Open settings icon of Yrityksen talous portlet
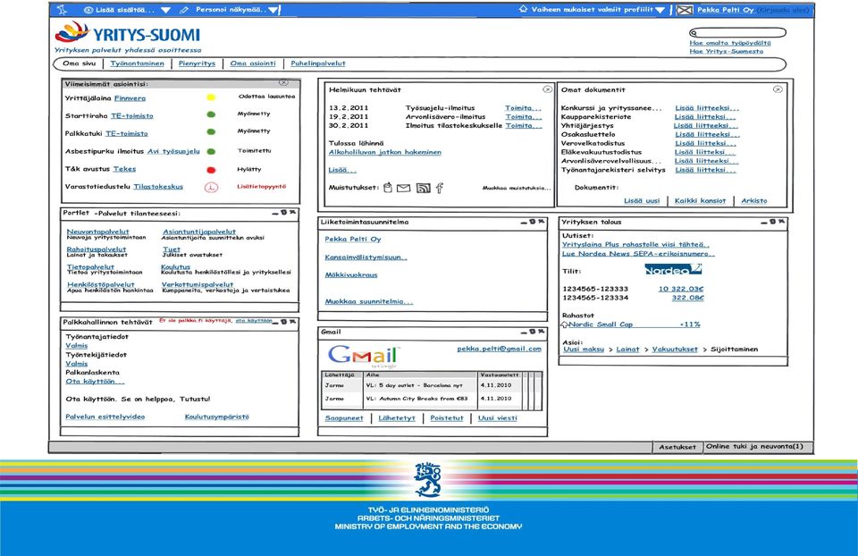This screenshot has height=556, width=858. (772, 222)
